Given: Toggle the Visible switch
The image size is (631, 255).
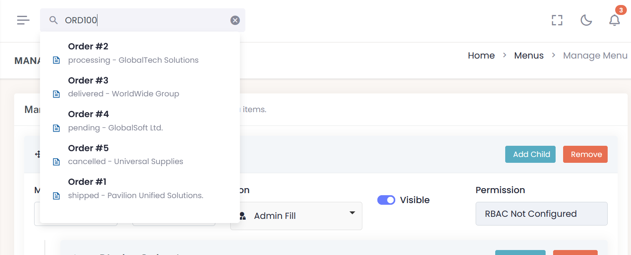Looking at the screenshot, I should click(x=386, y=200).
